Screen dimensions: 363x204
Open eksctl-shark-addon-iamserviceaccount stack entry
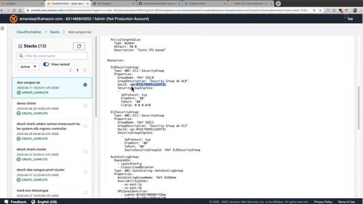click(x=48, y=126)
